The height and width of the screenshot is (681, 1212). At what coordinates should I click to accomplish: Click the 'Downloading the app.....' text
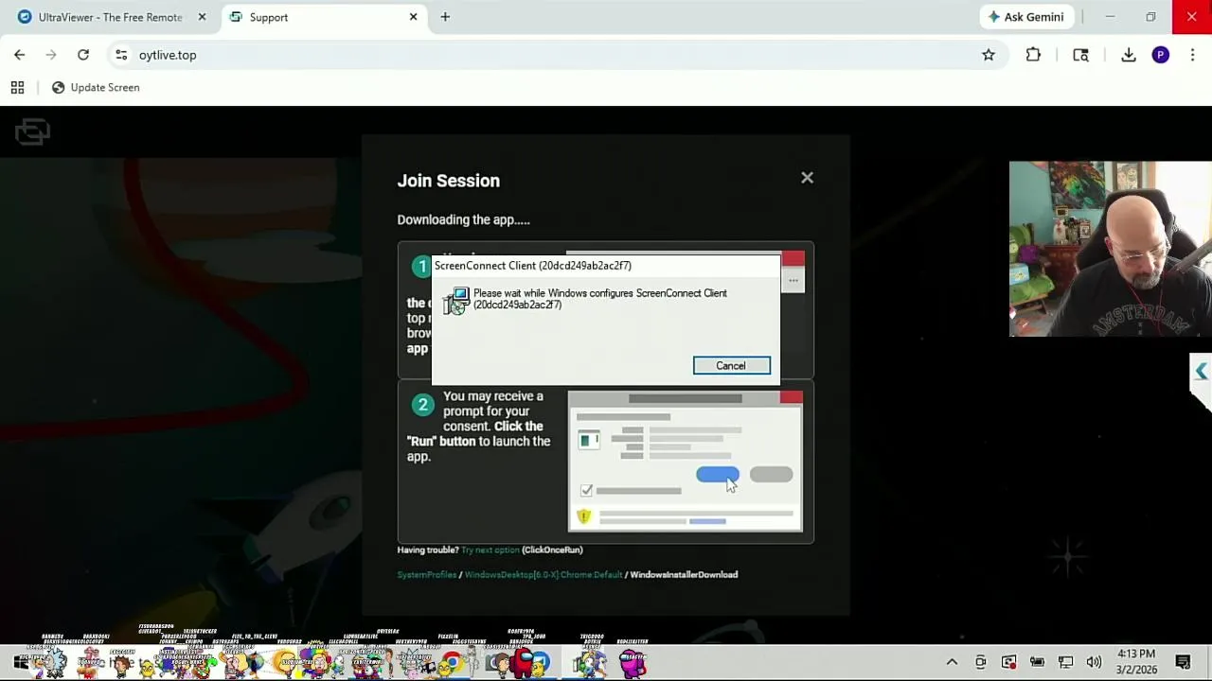(x=463, y=219)
